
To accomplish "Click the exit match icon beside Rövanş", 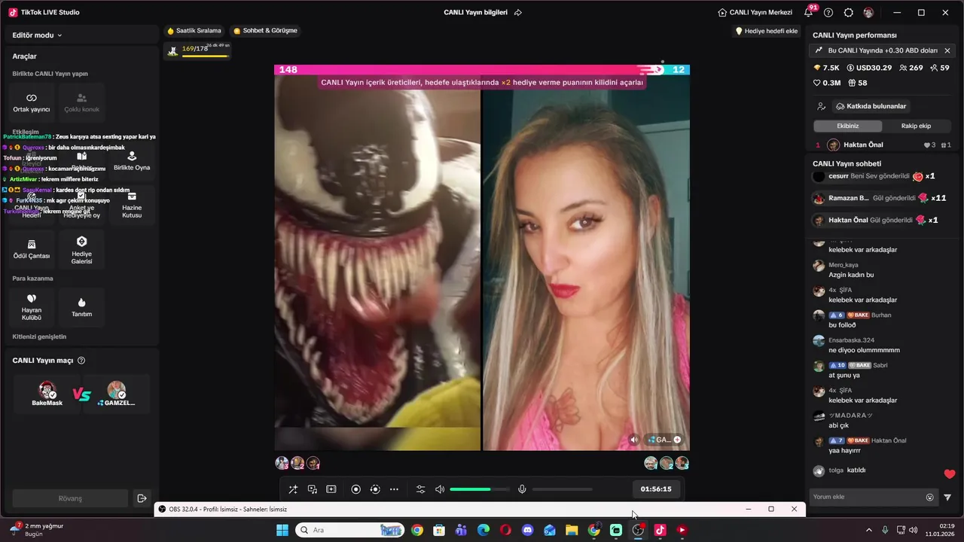I will 142,498.
